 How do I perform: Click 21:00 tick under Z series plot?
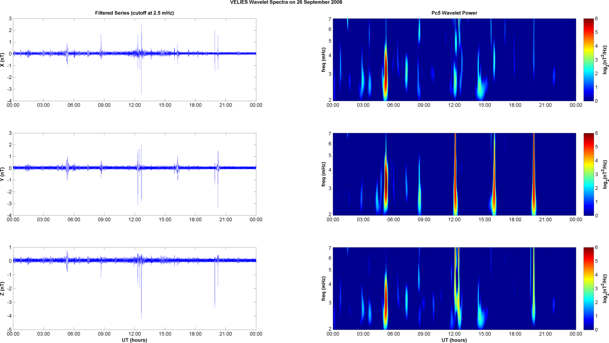coord(226,334)
